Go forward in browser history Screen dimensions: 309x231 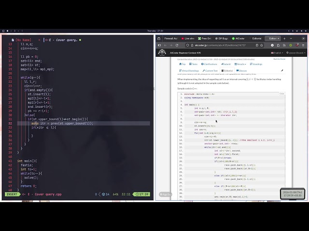[171, 45]
